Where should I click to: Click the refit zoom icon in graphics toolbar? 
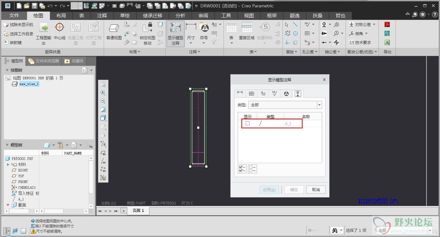click(x=103, y=84)
